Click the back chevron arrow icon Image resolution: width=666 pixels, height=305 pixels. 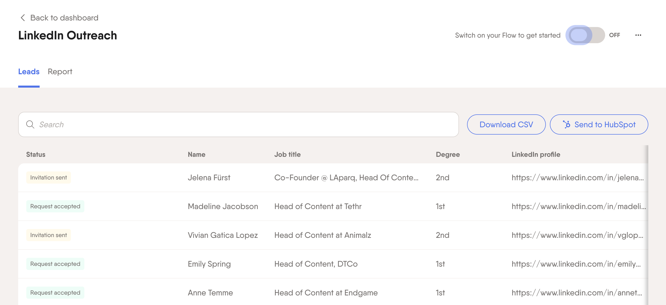point(23,18)
